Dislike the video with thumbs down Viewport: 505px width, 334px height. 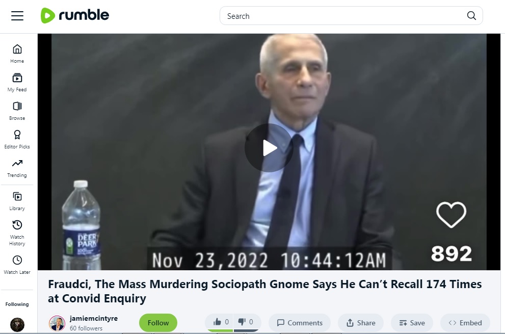(246, 322)
